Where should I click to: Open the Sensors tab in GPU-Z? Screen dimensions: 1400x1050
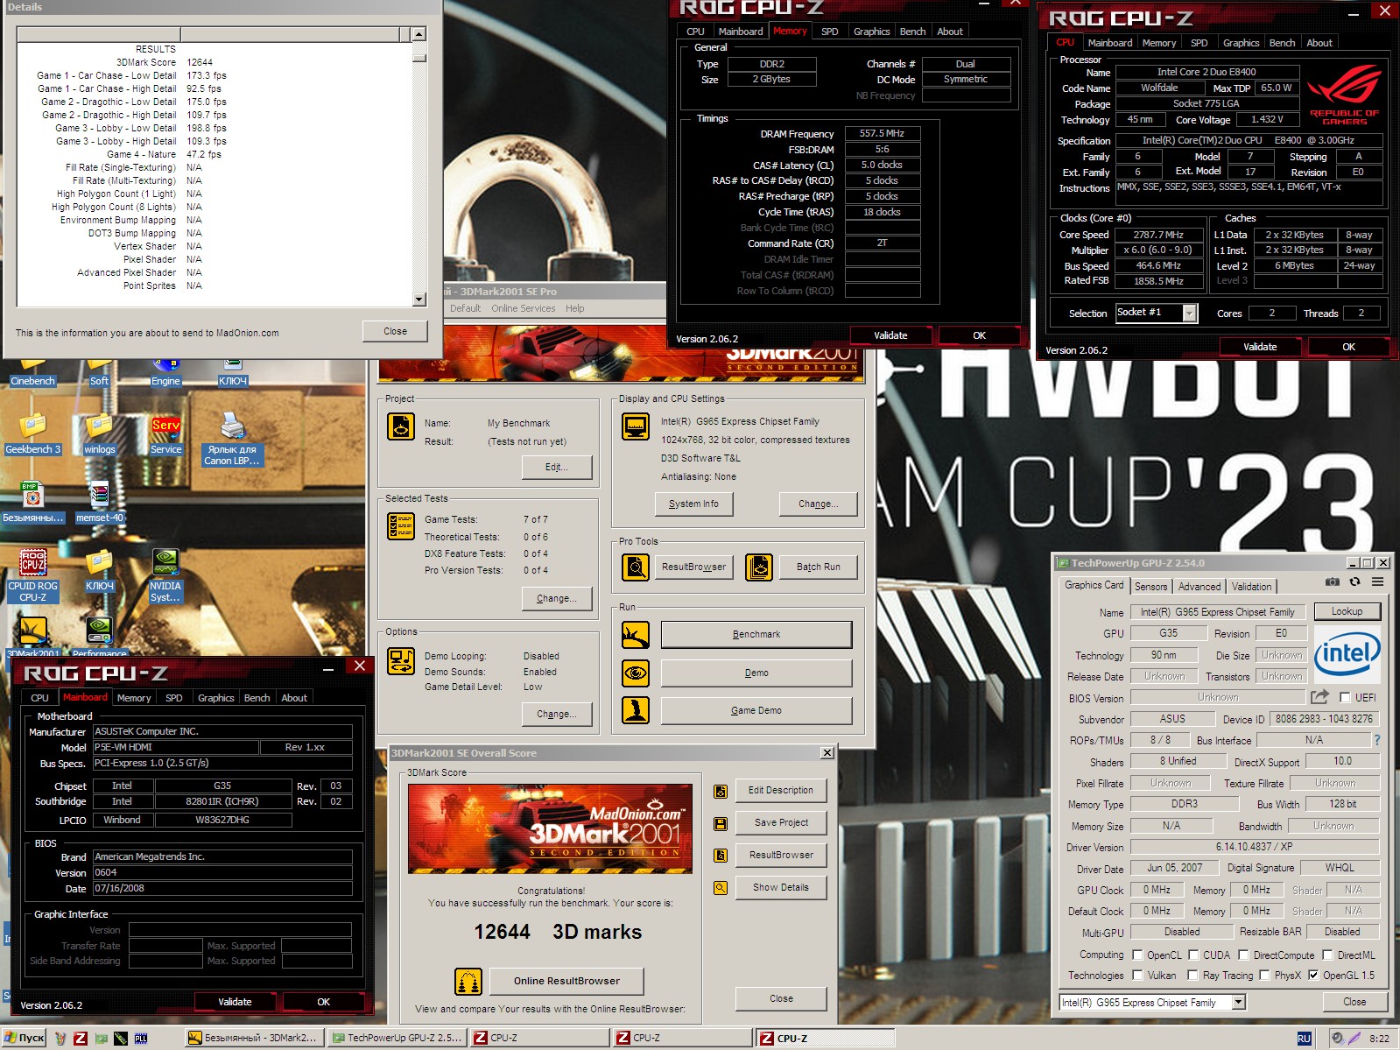coord(1150,587)
